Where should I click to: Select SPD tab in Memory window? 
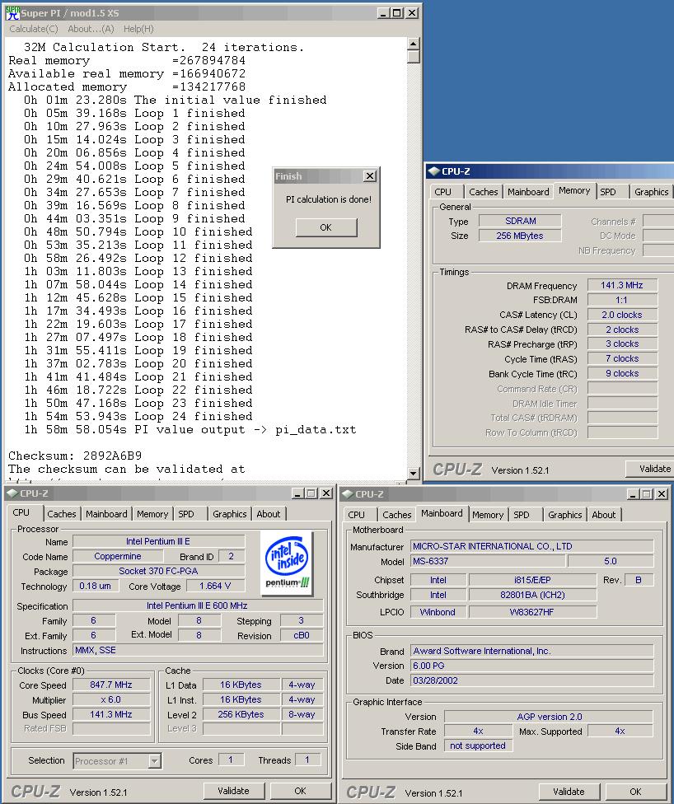click(607, 192)
